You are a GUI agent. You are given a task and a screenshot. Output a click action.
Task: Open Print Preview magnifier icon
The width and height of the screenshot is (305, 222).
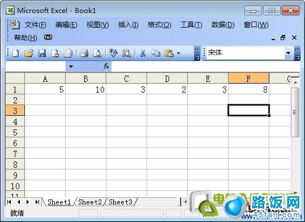coord(97,53)
